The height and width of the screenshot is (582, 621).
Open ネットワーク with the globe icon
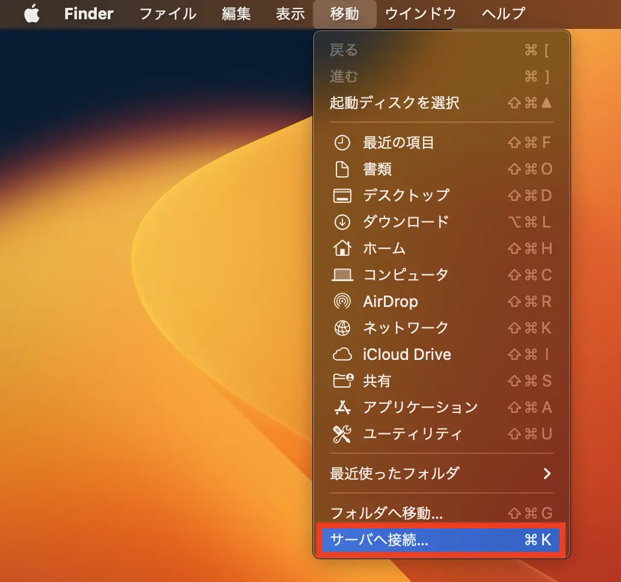coord(342,328)
